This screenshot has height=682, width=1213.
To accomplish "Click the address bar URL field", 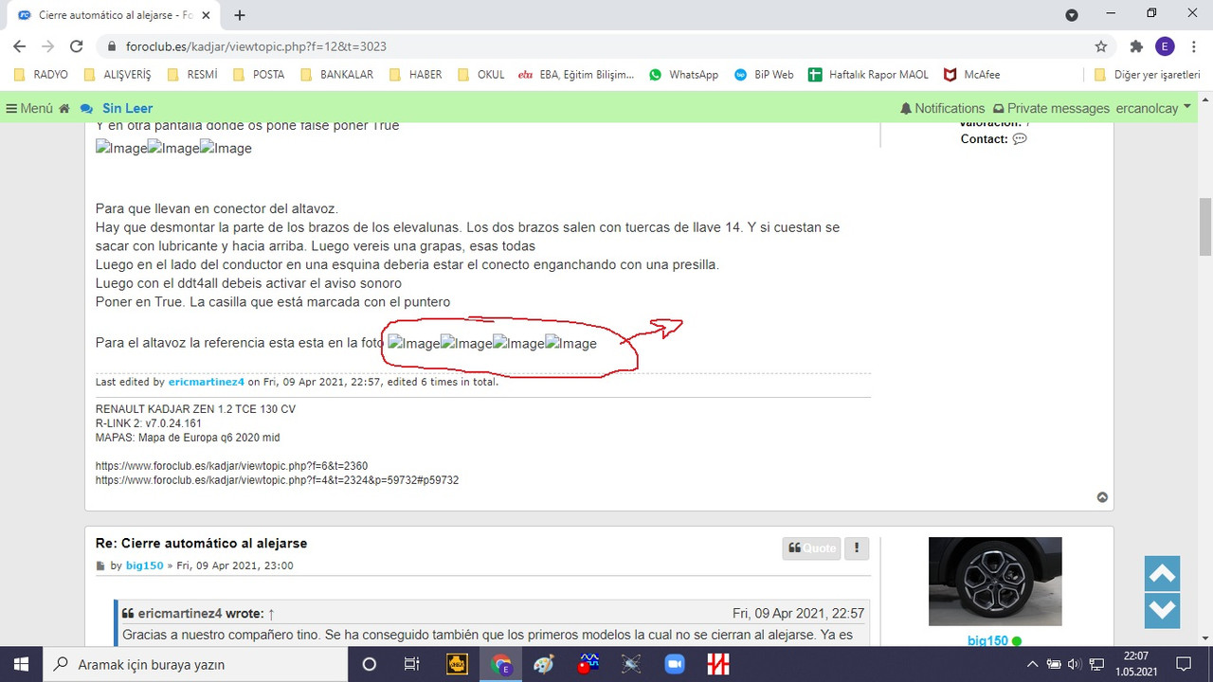I will coord(606,46).
